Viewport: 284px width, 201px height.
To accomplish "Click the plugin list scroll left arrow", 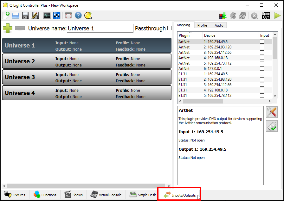I will (x=180, y=101).
